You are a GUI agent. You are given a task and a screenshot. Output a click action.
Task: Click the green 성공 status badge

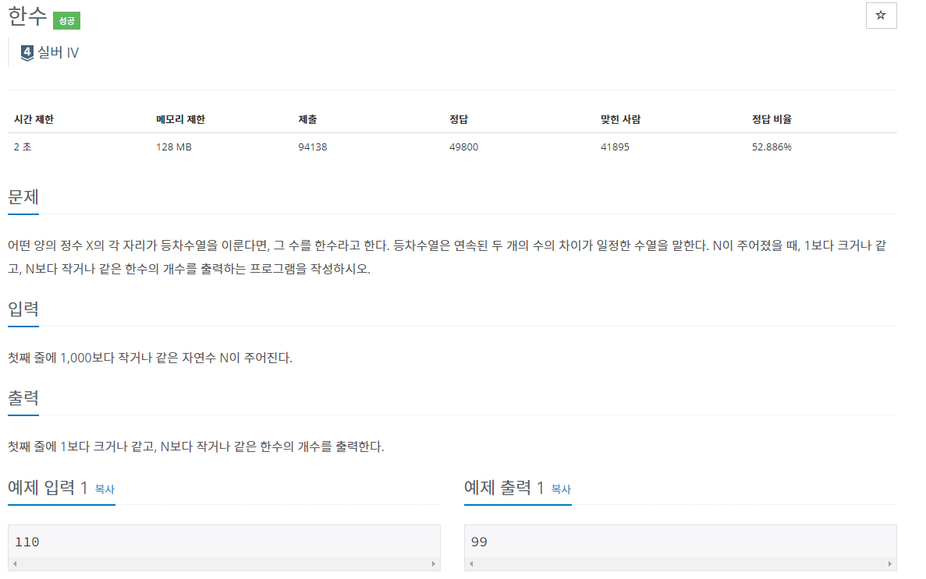pyautogui.click(x=67, y=21)
